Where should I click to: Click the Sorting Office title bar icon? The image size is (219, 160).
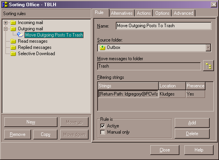(5, 5)
